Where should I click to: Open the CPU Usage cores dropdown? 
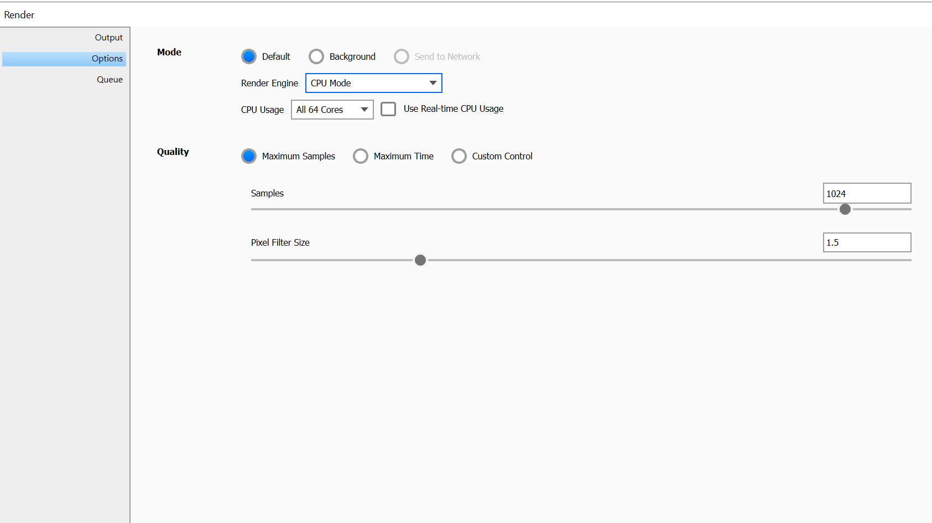tap(332, 110)
